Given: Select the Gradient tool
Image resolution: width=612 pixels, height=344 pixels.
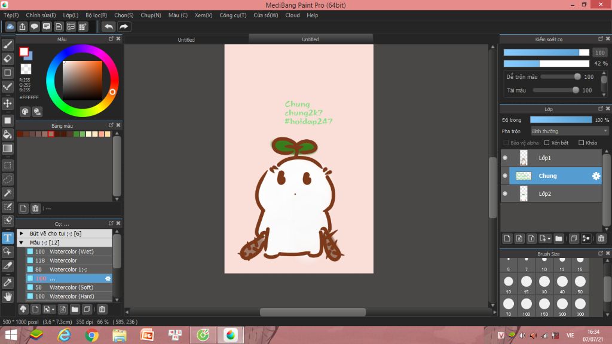Looking at the screenshot, I should (x=7, y=148).
